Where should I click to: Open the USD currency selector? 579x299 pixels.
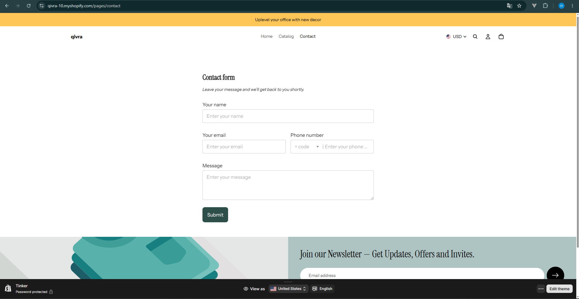(456, 37)
